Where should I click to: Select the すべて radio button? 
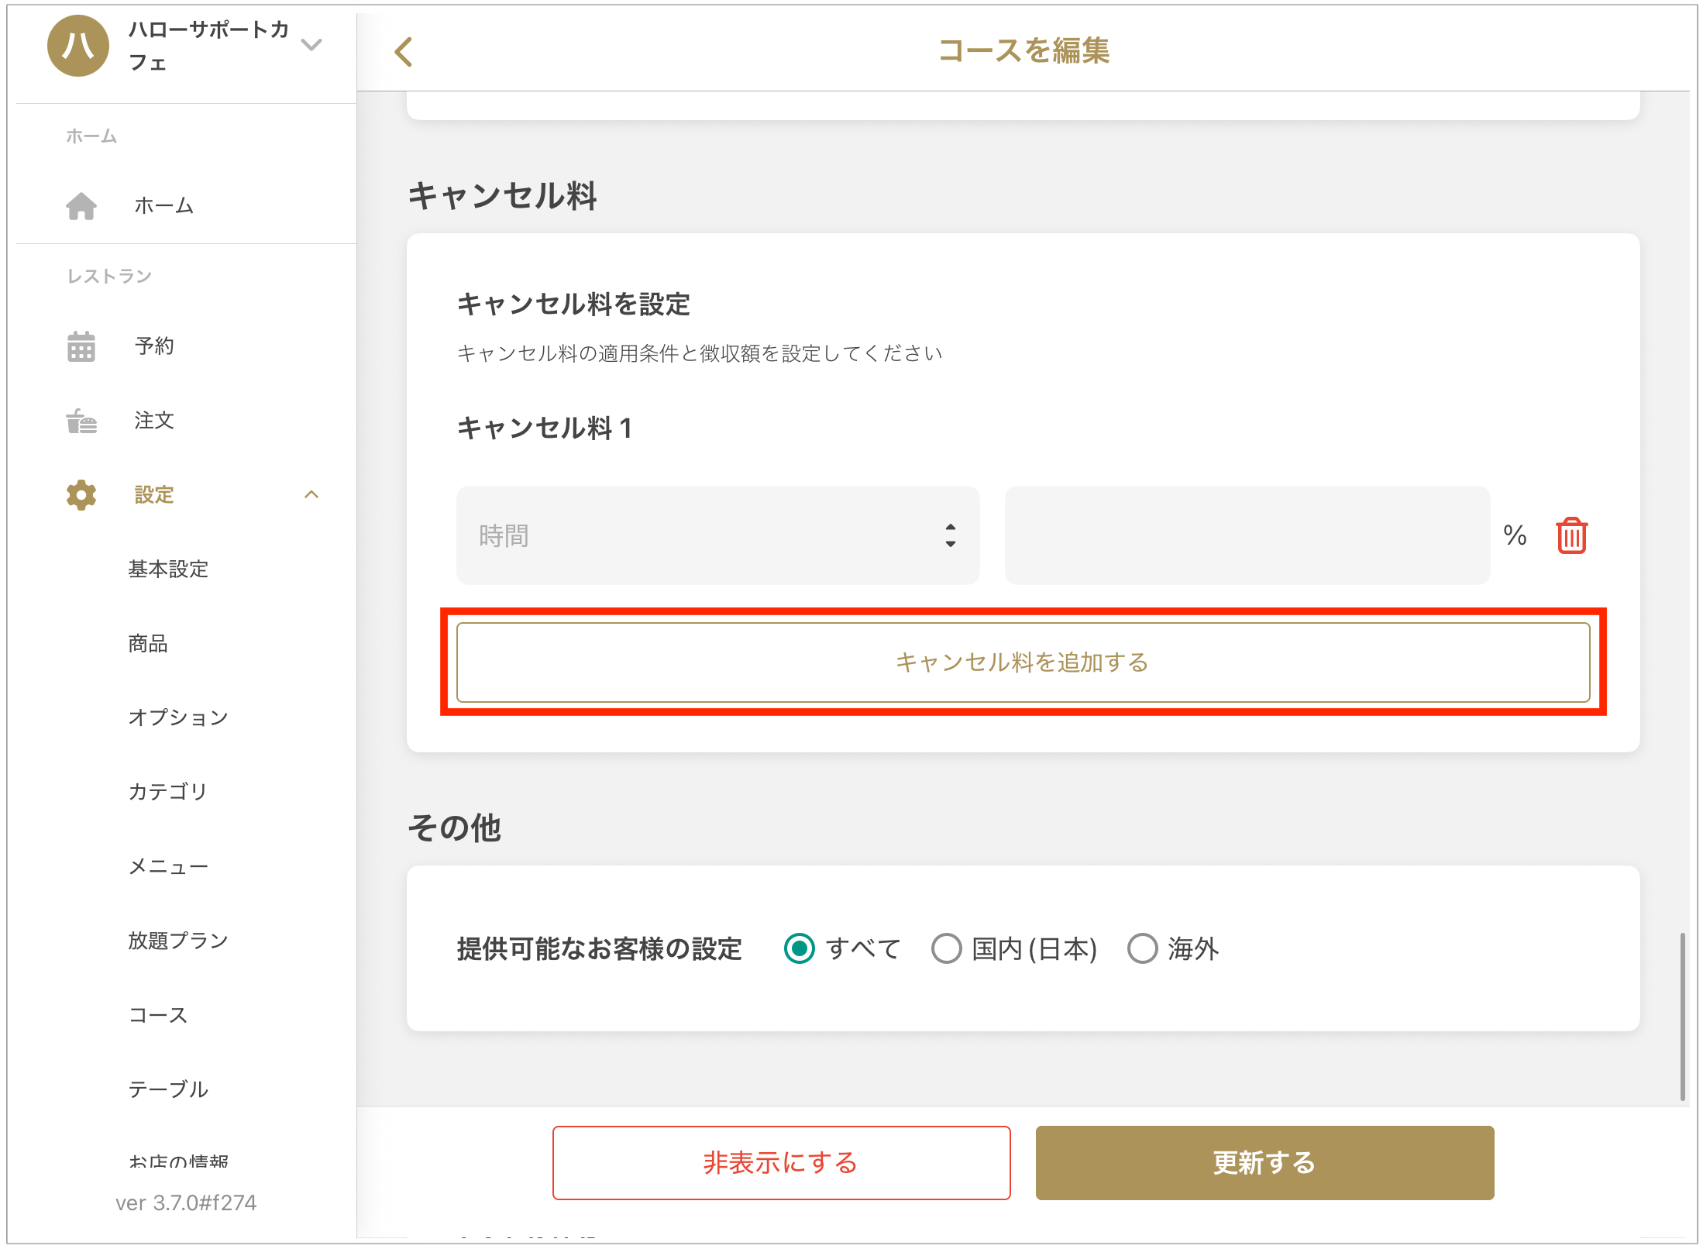pyautogui.click(x=800, y=948)
